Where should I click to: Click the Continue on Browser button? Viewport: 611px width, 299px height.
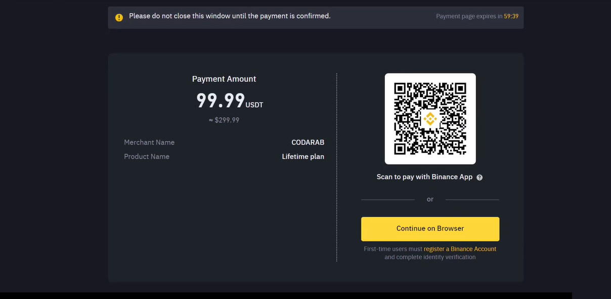pos(430,229)
